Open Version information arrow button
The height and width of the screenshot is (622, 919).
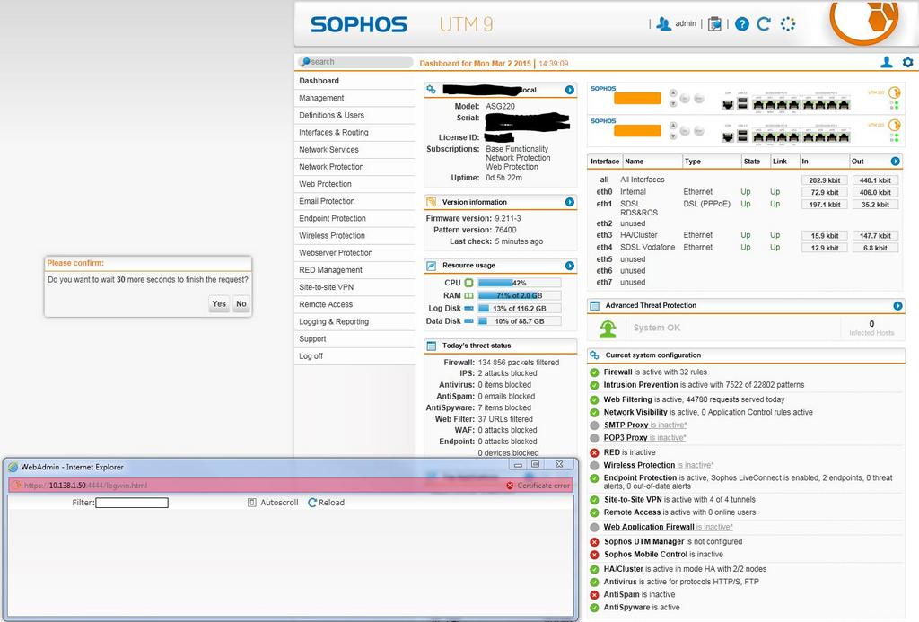pyautogui.click(x=570, y=202)
